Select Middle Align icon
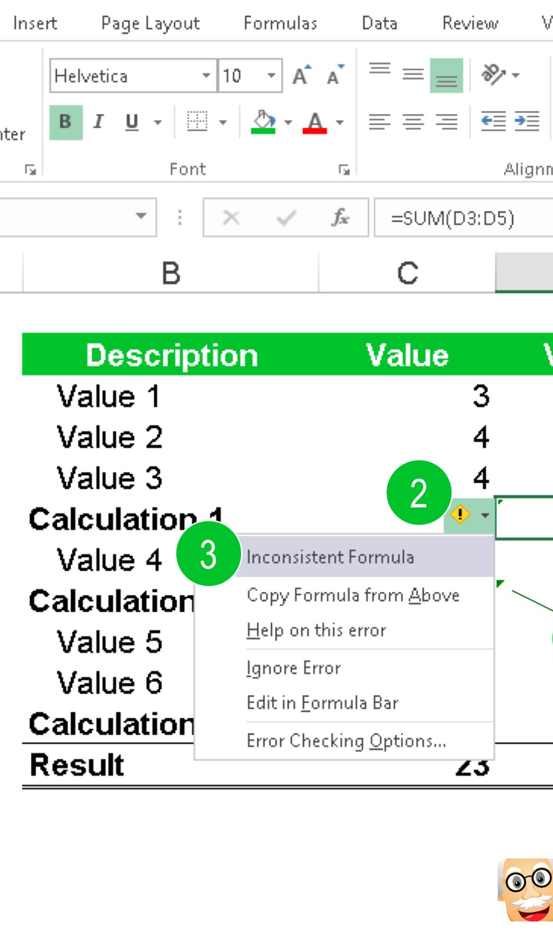The height and width of the screenshot is (946, 553). click(413, 74)
